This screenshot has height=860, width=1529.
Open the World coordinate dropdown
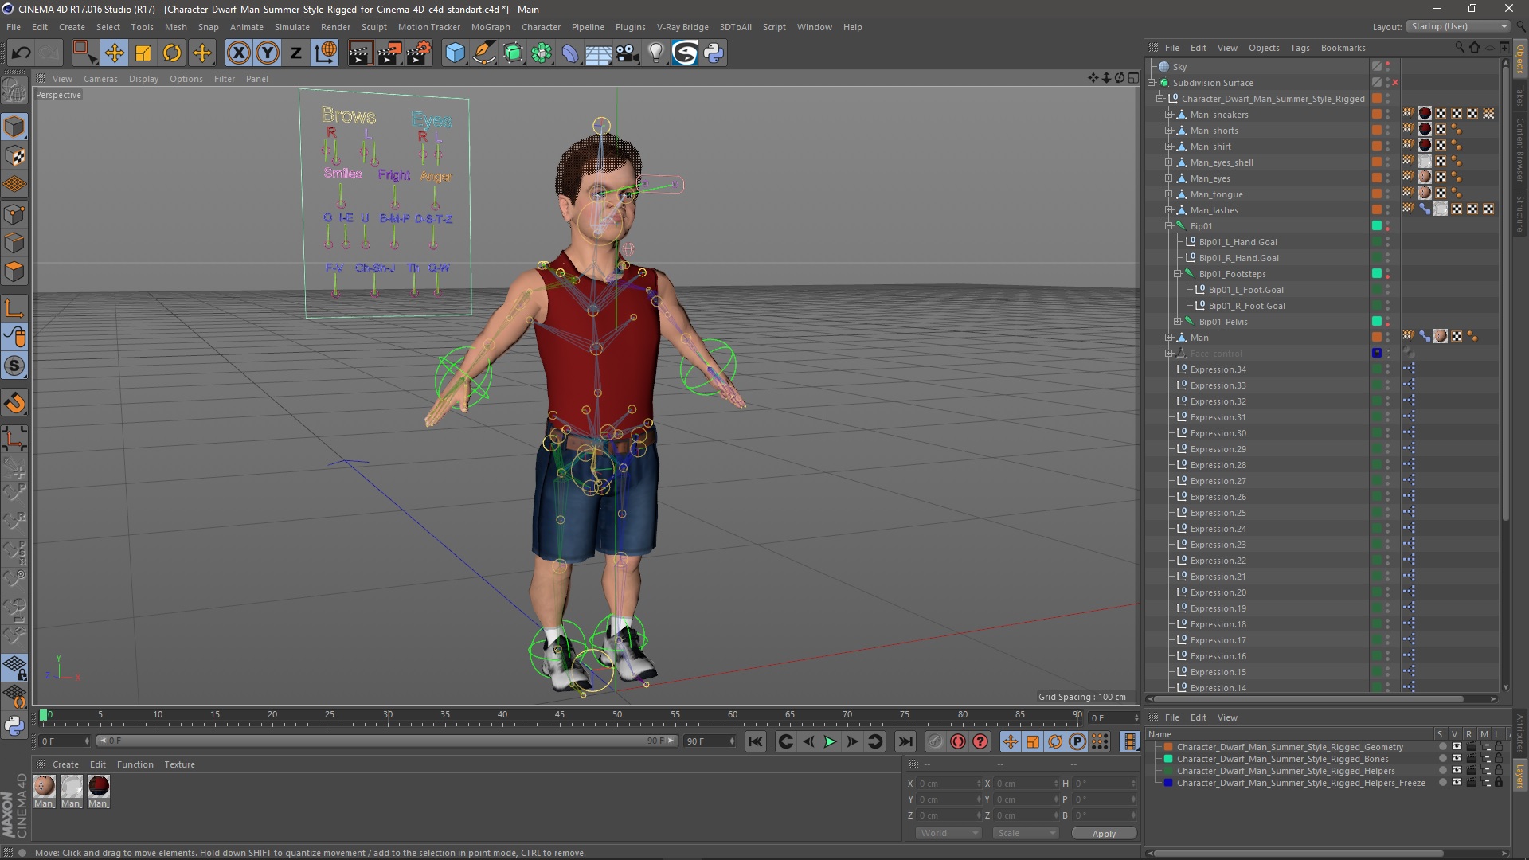(x=948, y=833)
